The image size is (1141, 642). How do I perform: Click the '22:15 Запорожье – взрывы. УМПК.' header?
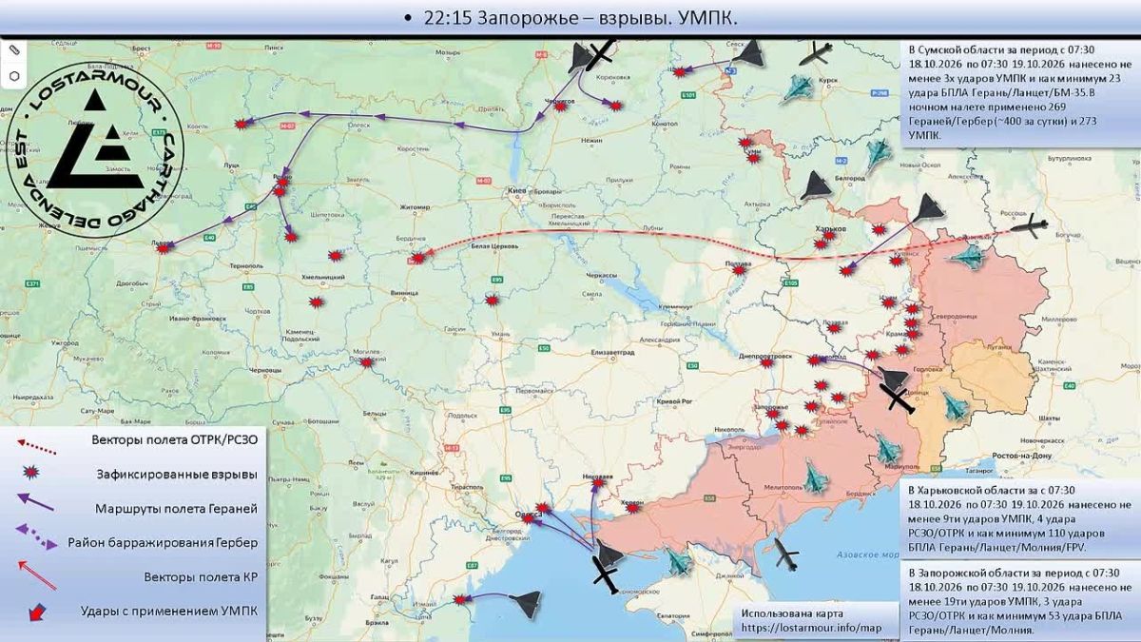pyautogui.click(x=578, y=17)
